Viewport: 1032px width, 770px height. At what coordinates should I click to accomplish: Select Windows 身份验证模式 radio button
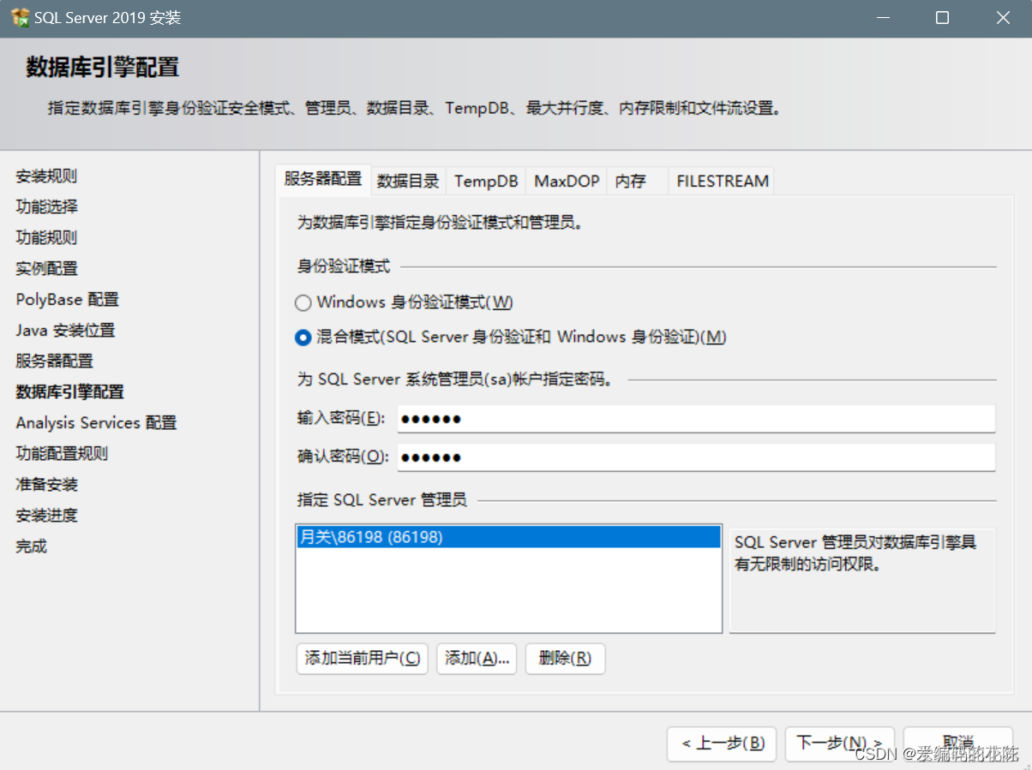click(x=303, y=303)
